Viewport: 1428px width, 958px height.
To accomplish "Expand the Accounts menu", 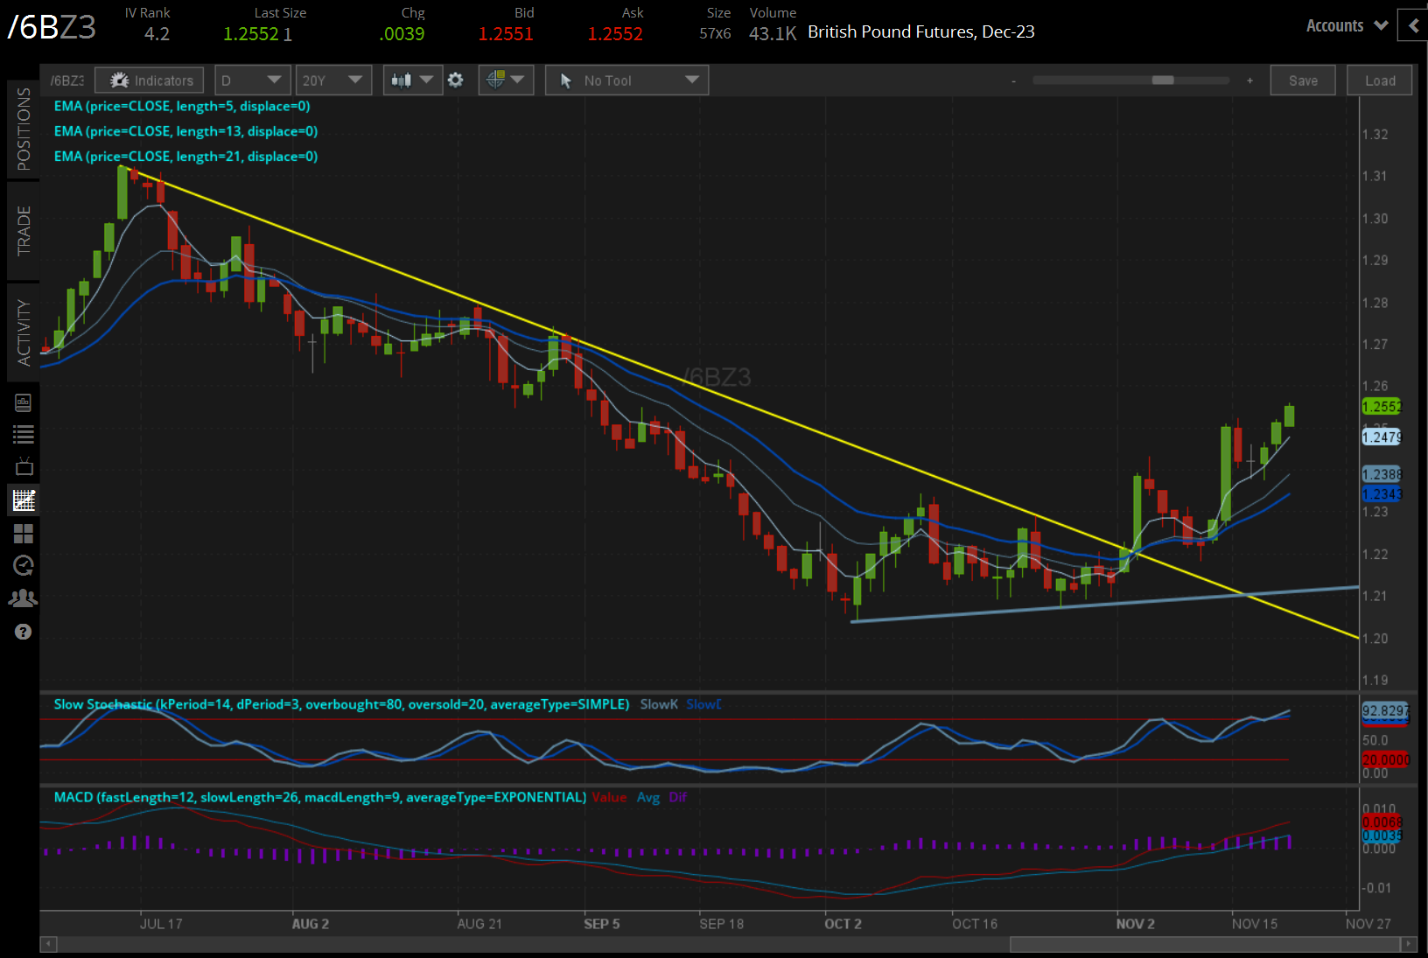I will click(x=1346, y=26).
